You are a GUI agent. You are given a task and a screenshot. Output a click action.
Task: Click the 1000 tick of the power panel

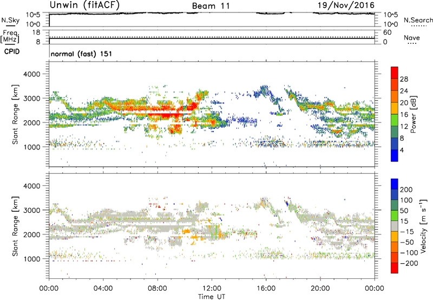pyautogui.click(x=31, y=147)
